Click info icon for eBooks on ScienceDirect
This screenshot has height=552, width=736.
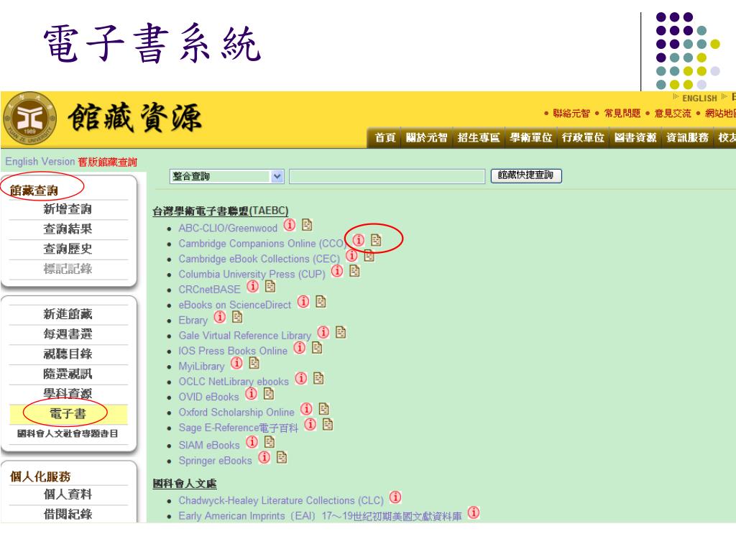tap(303, 302)
